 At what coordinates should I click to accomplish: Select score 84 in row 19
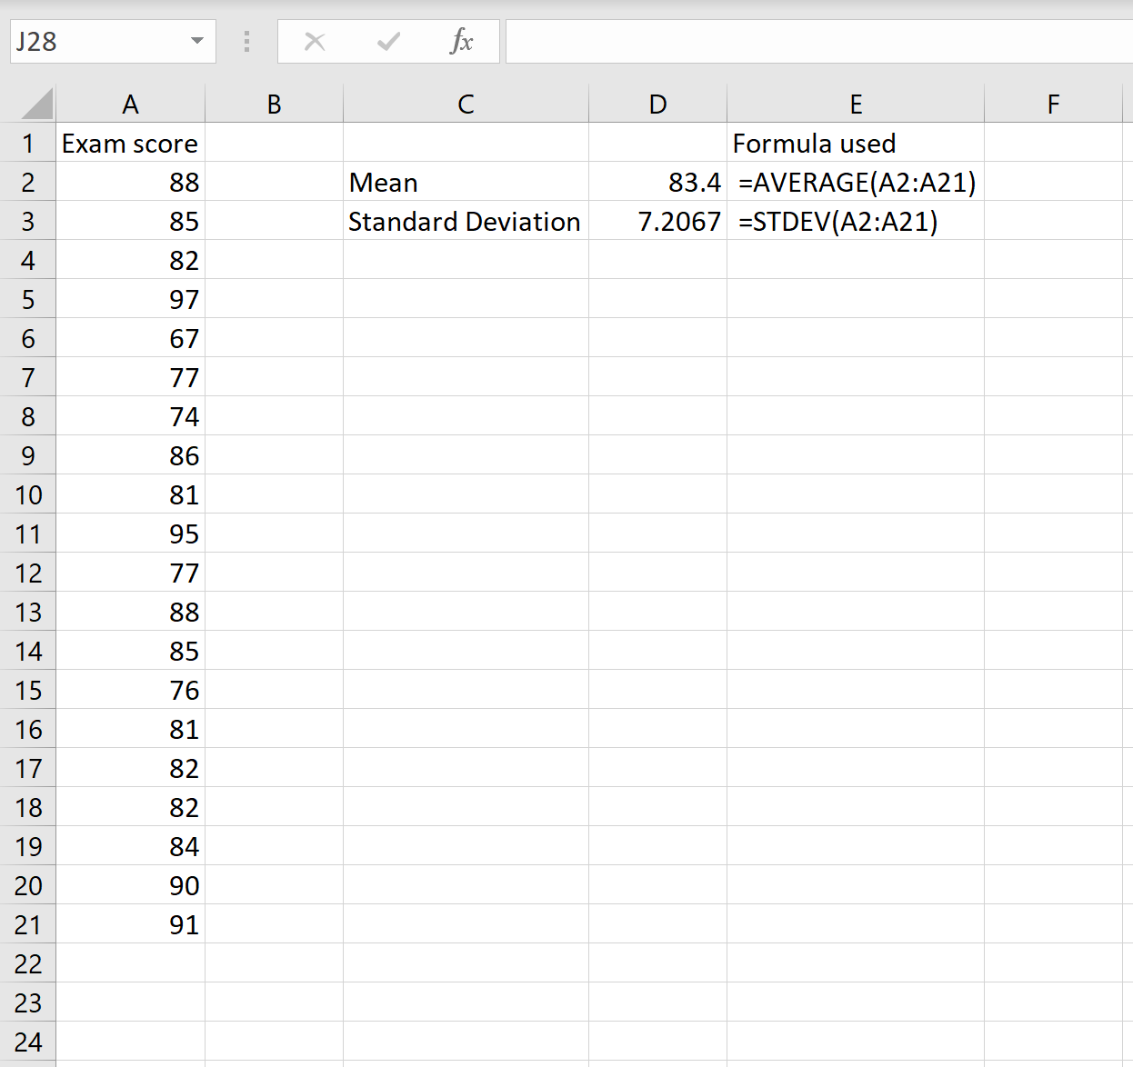pyautogui.click(x=131, y=847)
